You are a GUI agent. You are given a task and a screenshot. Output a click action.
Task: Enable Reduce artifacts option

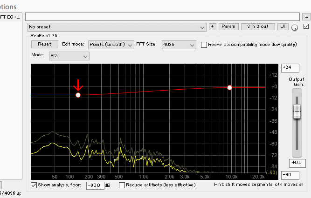point(122,185)
